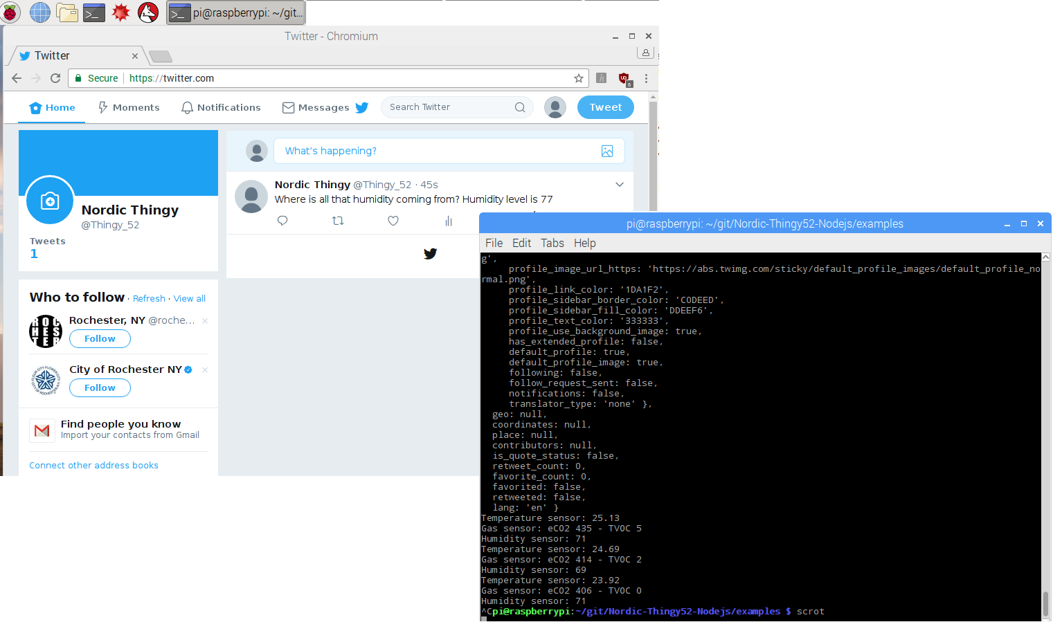Open the Nordic Thingy profile name link

point(130,210)
